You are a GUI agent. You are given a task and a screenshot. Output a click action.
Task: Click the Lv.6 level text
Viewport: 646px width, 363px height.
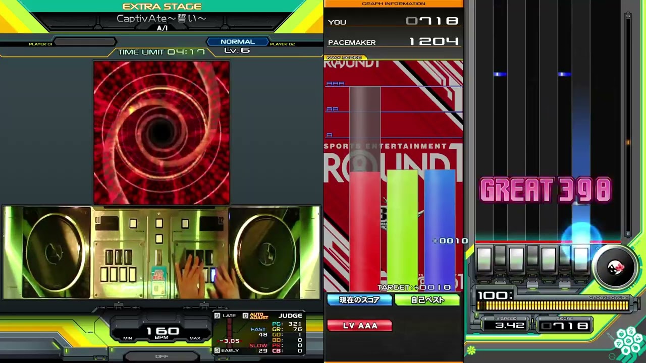point(237,50)
